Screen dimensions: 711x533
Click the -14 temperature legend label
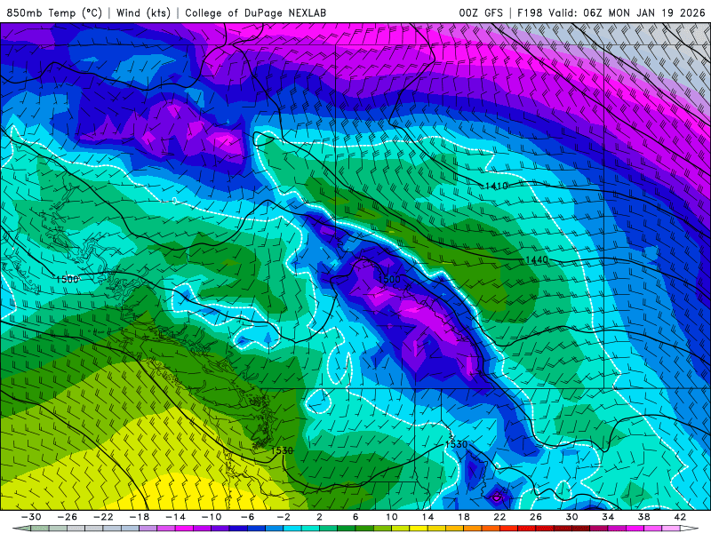pyautogui.click(x=175, y=517)
